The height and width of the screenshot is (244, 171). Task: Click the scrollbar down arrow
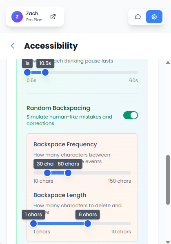(x=168, y=242)
